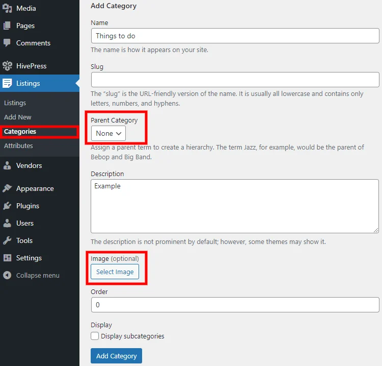Click inside the Description text area
The image size is (382, 366).
point(235,206)
